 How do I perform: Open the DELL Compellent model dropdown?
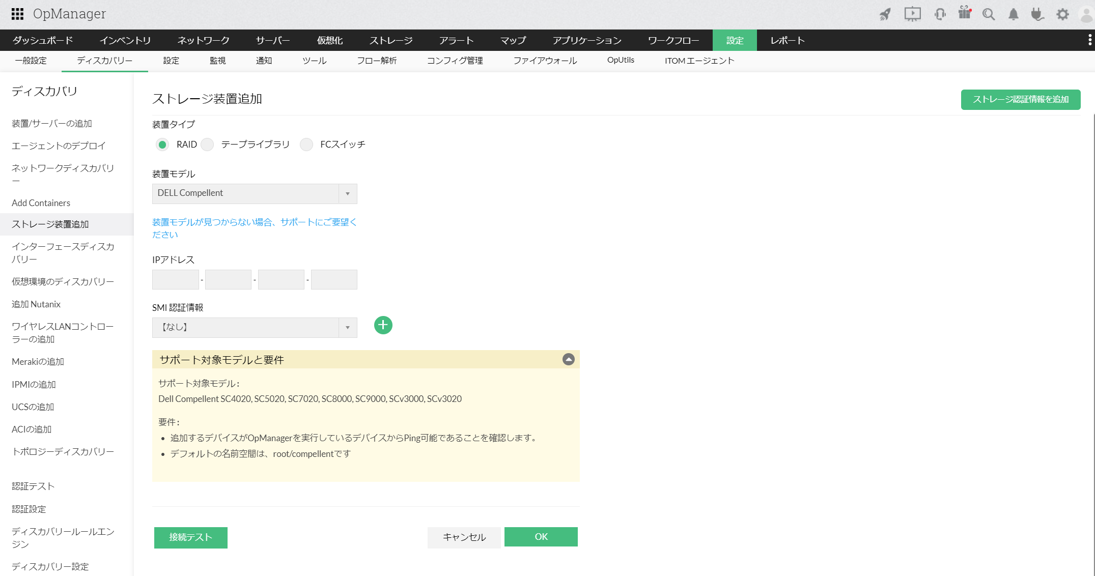click(255, 193)
